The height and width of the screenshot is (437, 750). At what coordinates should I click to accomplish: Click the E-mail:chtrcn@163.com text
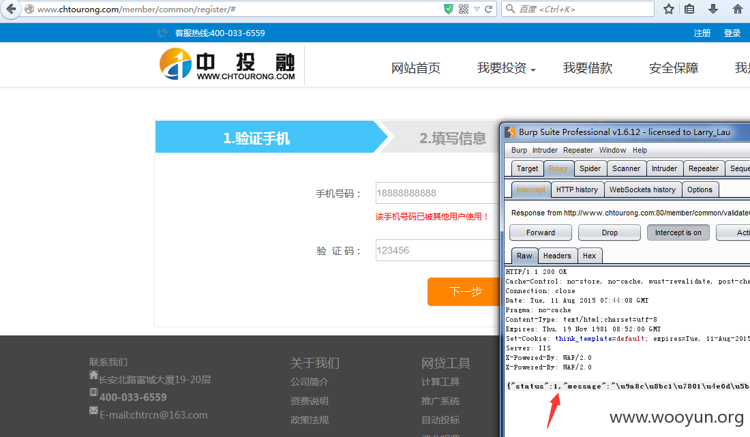click(153, 415)
